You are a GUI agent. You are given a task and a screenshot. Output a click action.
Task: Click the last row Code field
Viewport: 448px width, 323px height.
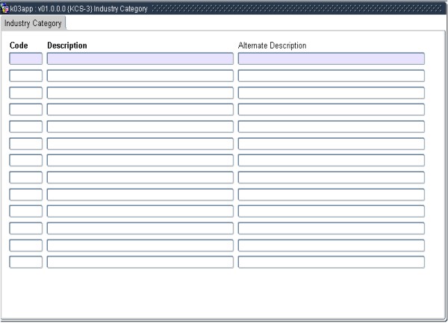26,262
